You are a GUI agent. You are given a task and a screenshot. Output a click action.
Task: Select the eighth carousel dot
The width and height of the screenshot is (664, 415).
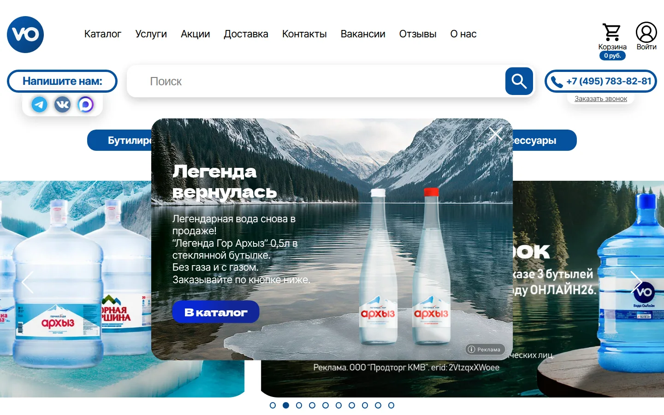(365, 405)
